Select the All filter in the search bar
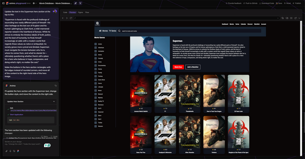Screen dimensions: 305x159 coord(100,31)
